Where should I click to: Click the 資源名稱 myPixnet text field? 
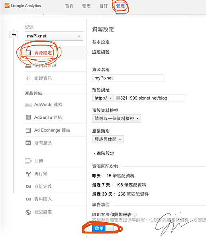click(128, 78)
